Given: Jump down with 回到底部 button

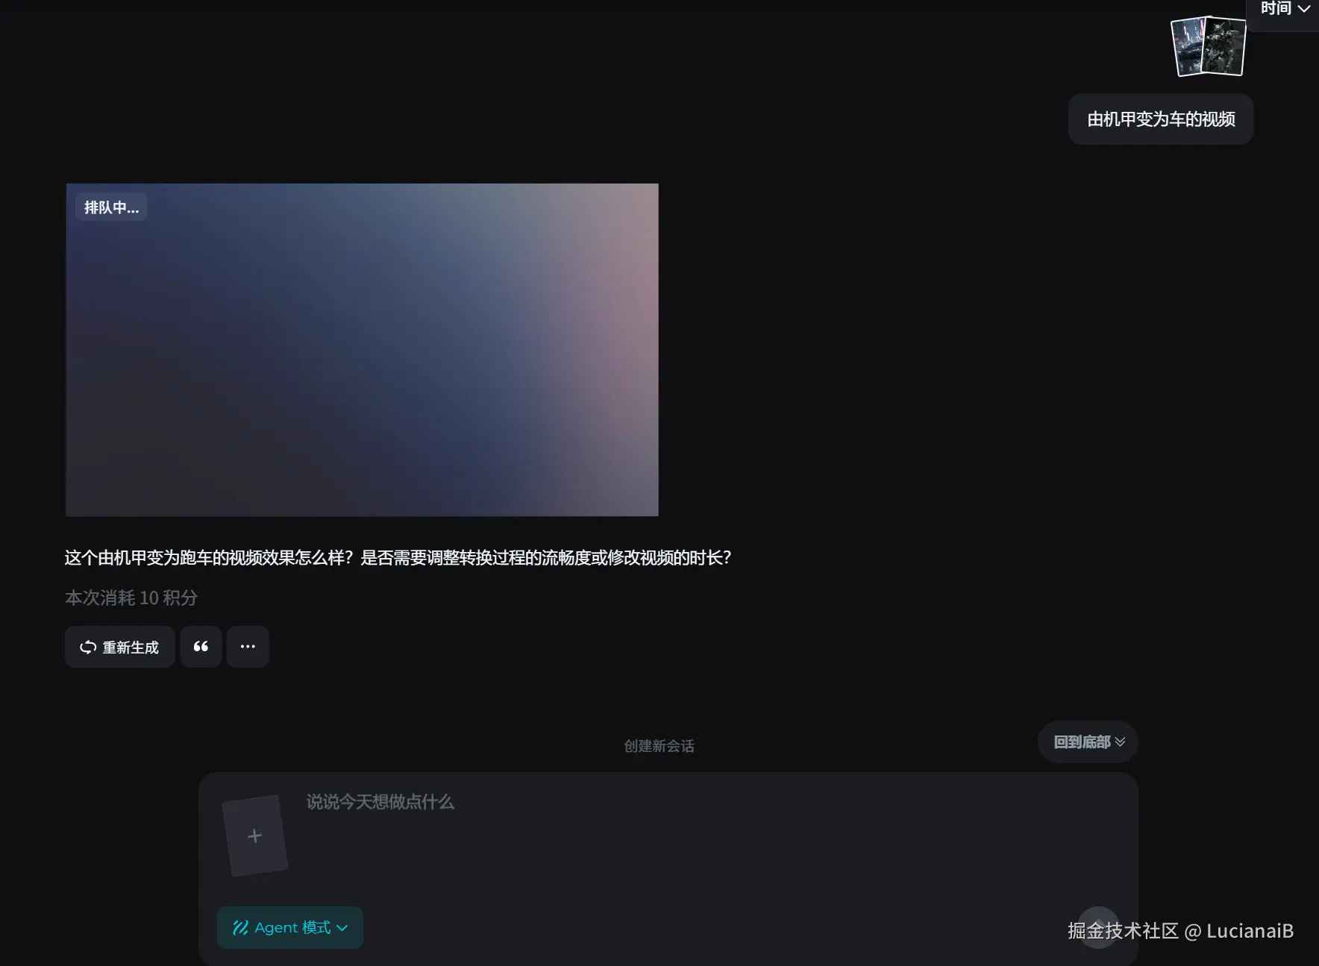Looking at the screenshot, I should coord(1088,741).
